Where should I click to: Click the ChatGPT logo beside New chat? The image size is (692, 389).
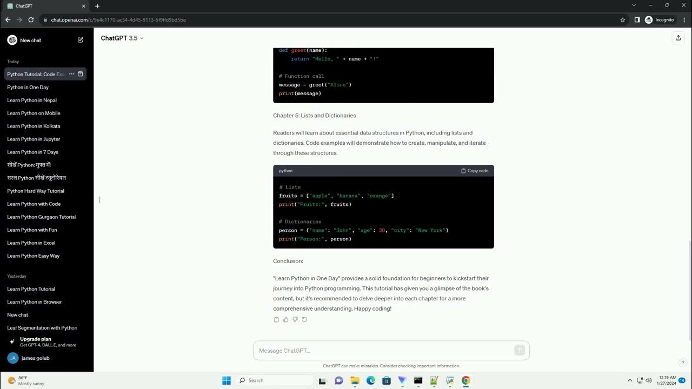pos(12,40)
